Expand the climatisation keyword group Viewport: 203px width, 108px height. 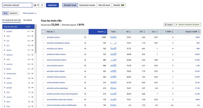pyautogui.click(x=5, y=74)
